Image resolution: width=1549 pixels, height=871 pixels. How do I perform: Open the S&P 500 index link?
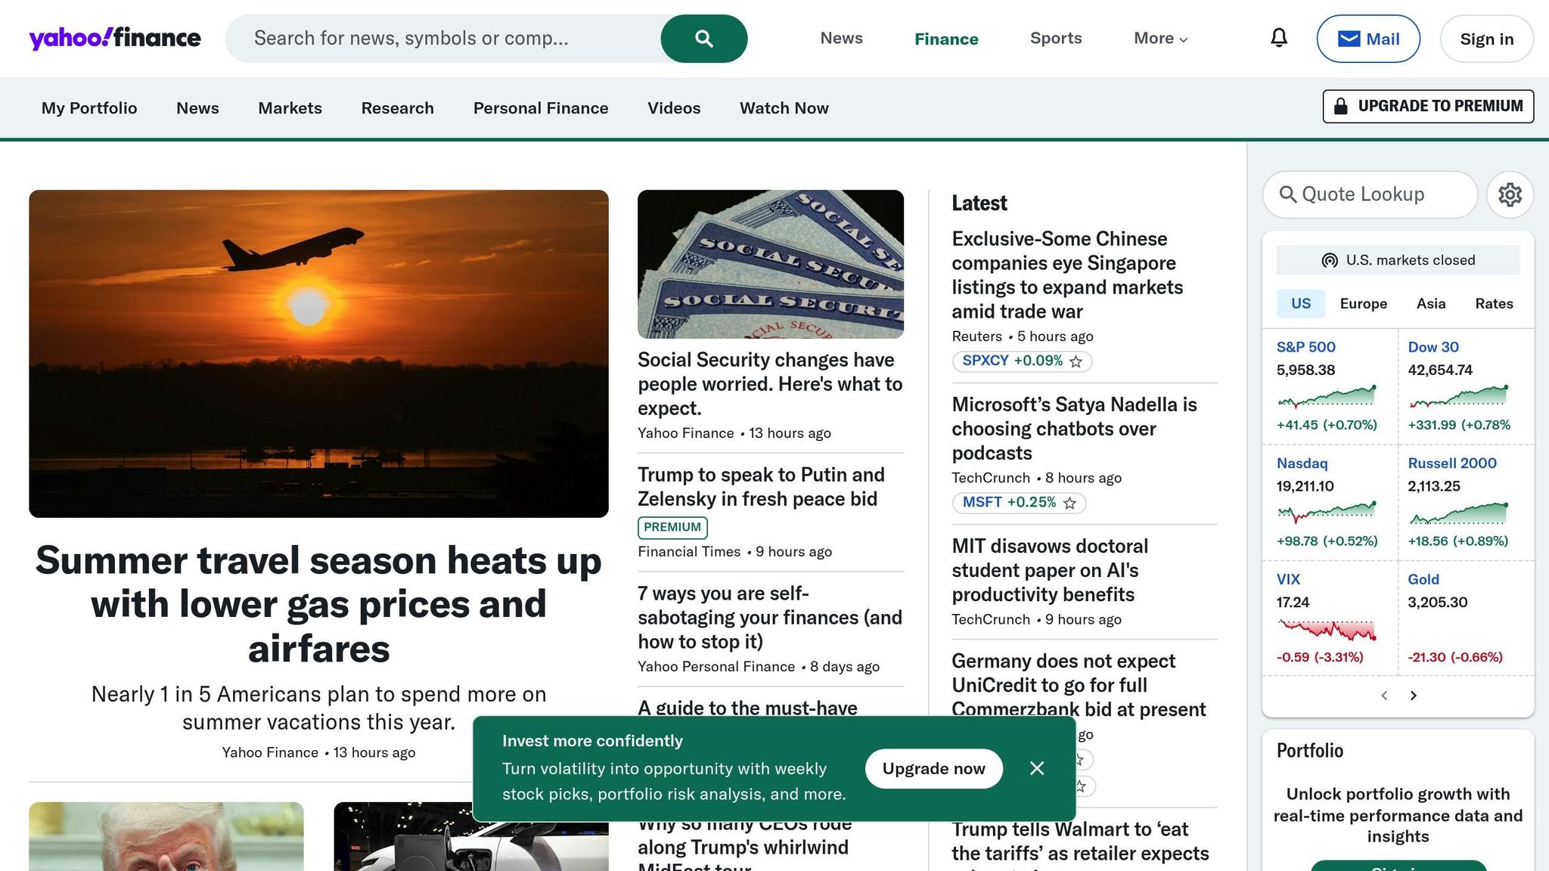point(1305,347)
